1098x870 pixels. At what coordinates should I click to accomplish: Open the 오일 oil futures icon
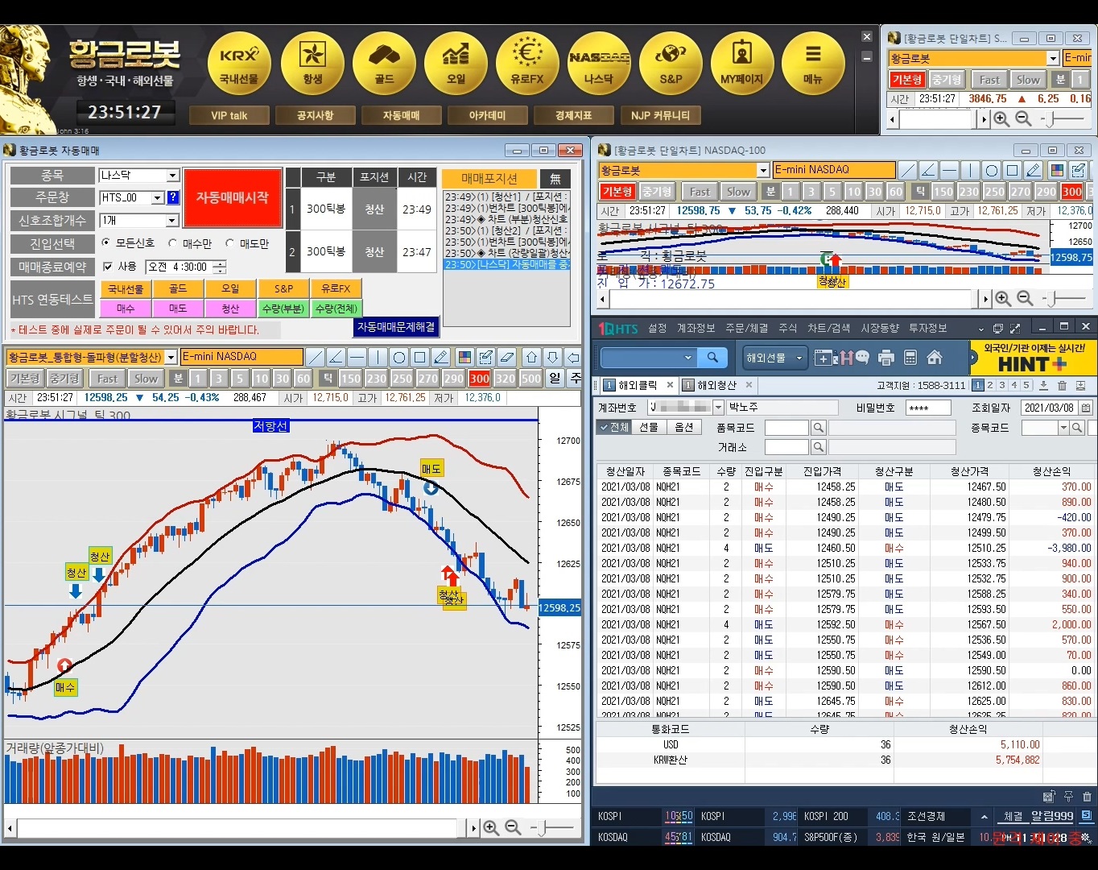456,64
